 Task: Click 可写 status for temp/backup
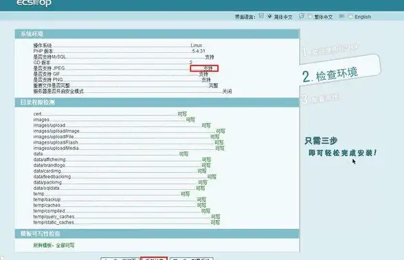coord(201,199)
